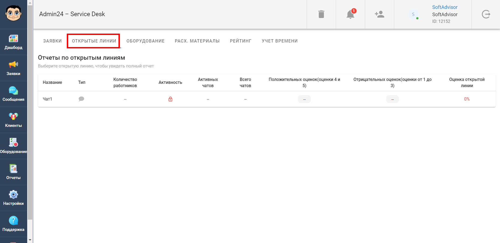
Task: Switch to the УЧЕТ ВРЕМЕНИ tab
Action: pyautogui.click(x=280, y=41)
